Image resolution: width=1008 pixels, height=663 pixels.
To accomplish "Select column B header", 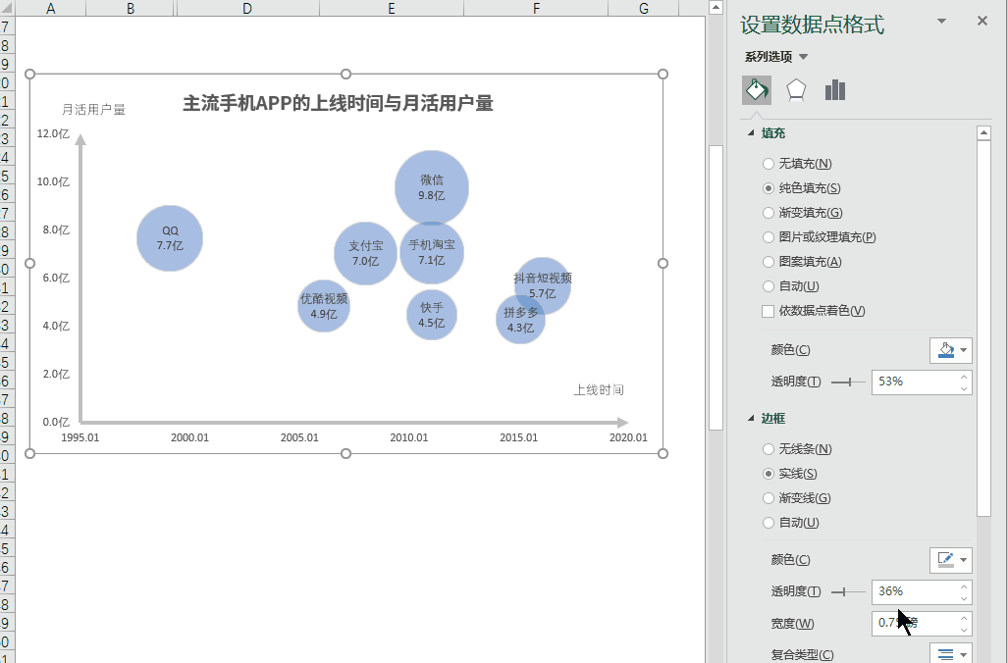I will pos(130,8).
